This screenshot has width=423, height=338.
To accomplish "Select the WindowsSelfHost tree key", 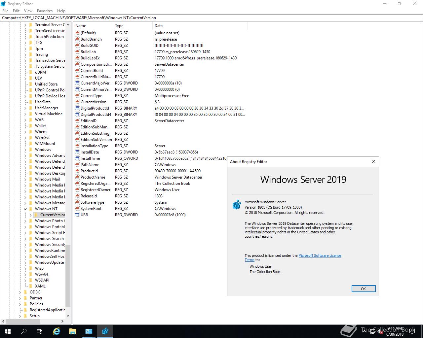I will [50, 256].
